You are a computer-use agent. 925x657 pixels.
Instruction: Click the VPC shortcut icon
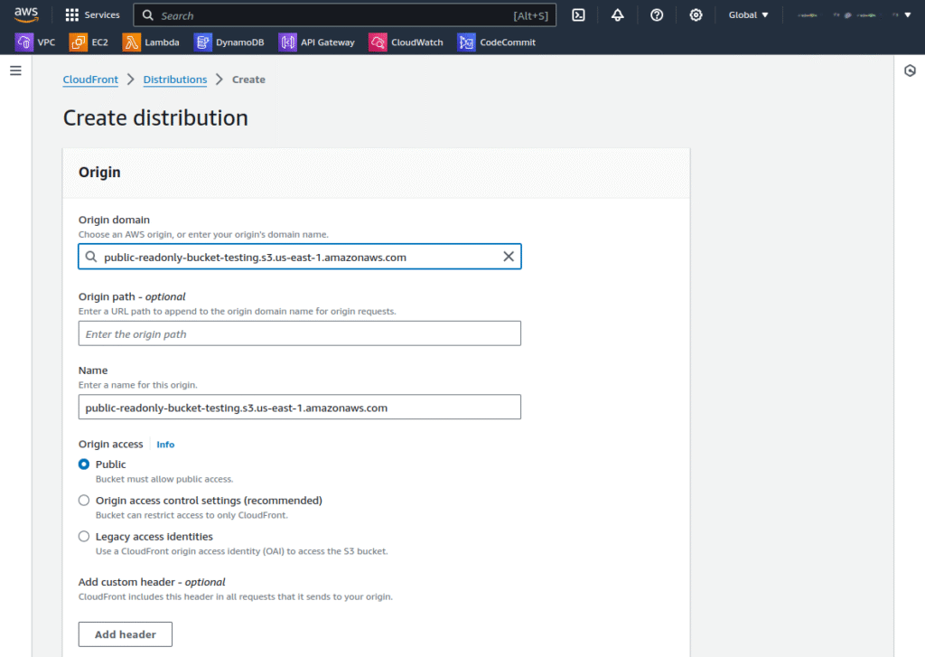click(x=24, y=42)
